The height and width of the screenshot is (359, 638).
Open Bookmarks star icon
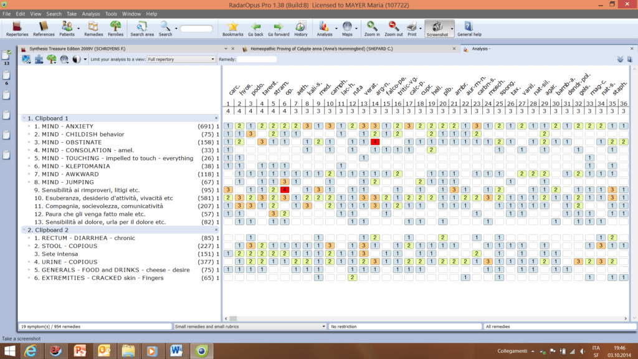(232, 28)
